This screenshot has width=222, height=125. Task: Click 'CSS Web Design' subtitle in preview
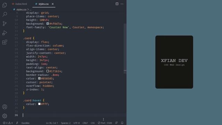click(x=174, y=65)
